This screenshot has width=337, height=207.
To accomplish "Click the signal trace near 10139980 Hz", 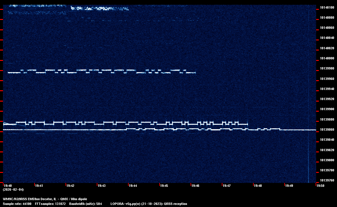I will (x=101, y=71).
